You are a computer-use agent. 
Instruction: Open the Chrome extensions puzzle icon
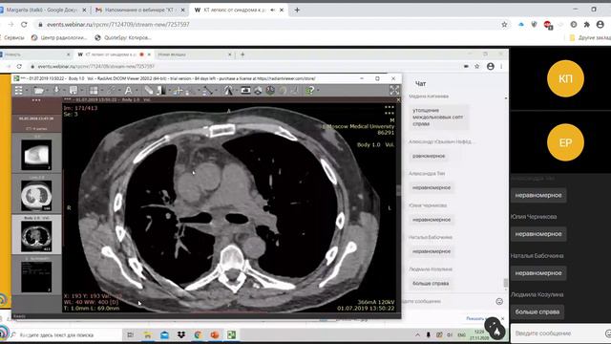pos(587,24)
